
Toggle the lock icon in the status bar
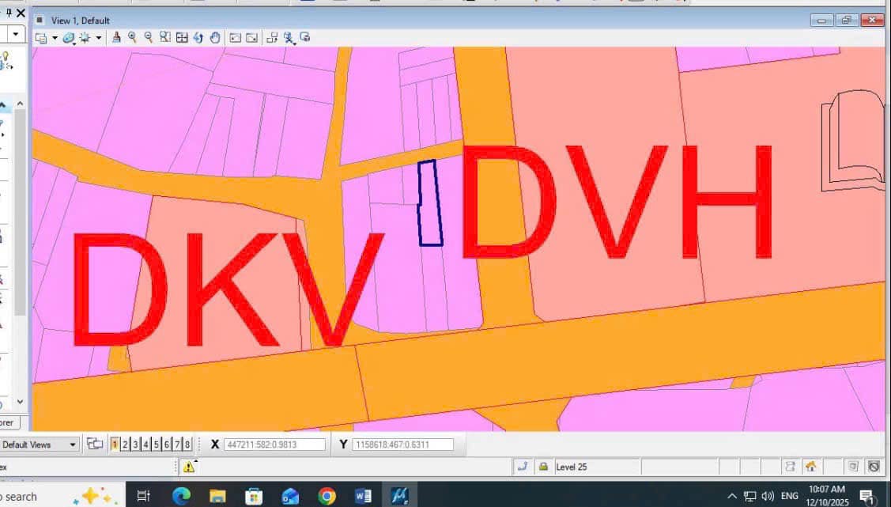click(x=544, y=466)
